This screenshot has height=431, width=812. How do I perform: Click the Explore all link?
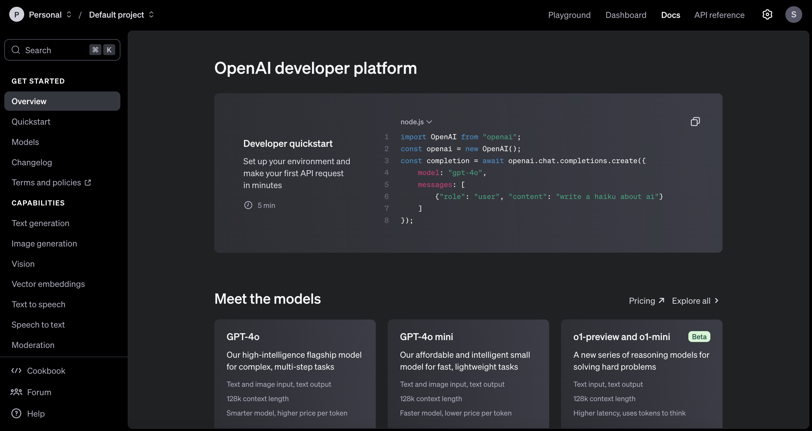pyautogui.click(x=695, y=301)
